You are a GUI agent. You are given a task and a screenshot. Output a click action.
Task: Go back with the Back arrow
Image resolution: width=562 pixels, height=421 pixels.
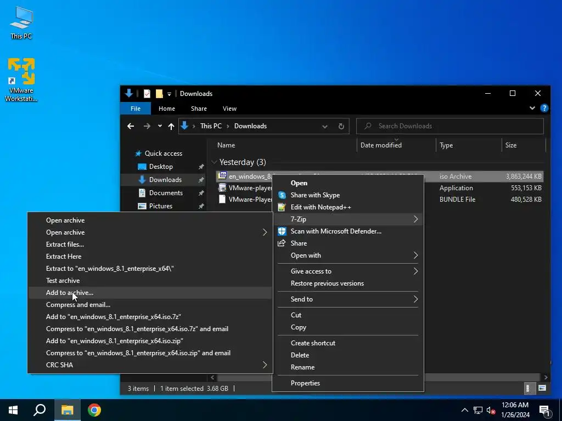(x=131, y=126)
